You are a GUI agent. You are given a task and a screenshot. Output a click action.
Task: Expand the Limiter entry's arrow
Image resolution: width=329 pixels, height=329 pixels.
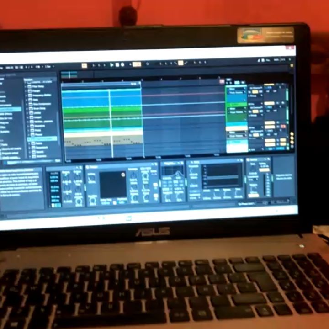click(27, 113)
